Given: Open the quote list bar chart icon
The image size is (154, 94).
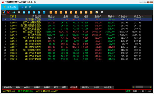Looking at the screenshot, I should (4, 12).
